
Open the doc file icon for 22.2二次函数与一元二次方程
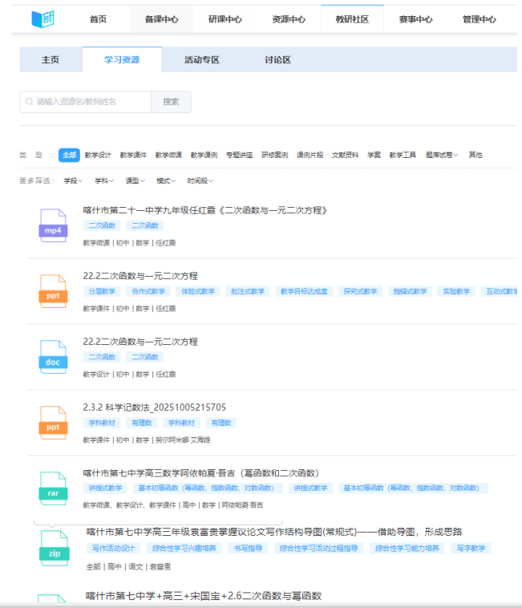[53, 357]
